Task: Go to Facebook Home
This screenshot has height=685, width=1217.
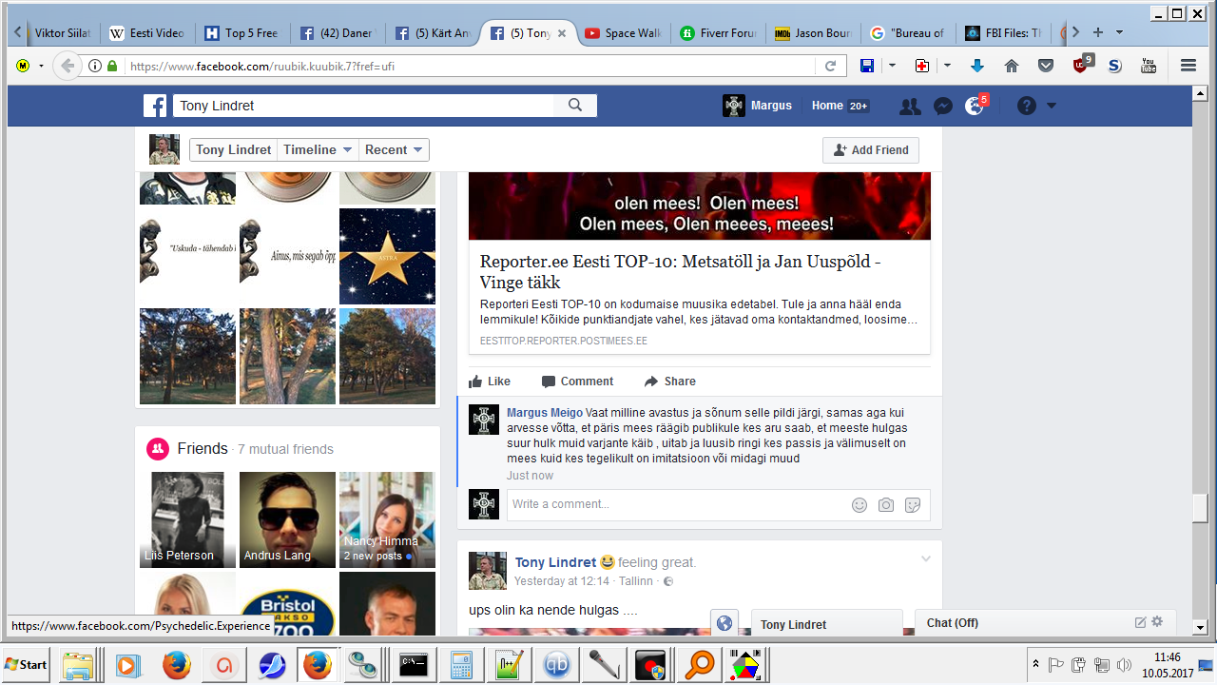Action: pos(827,106)
